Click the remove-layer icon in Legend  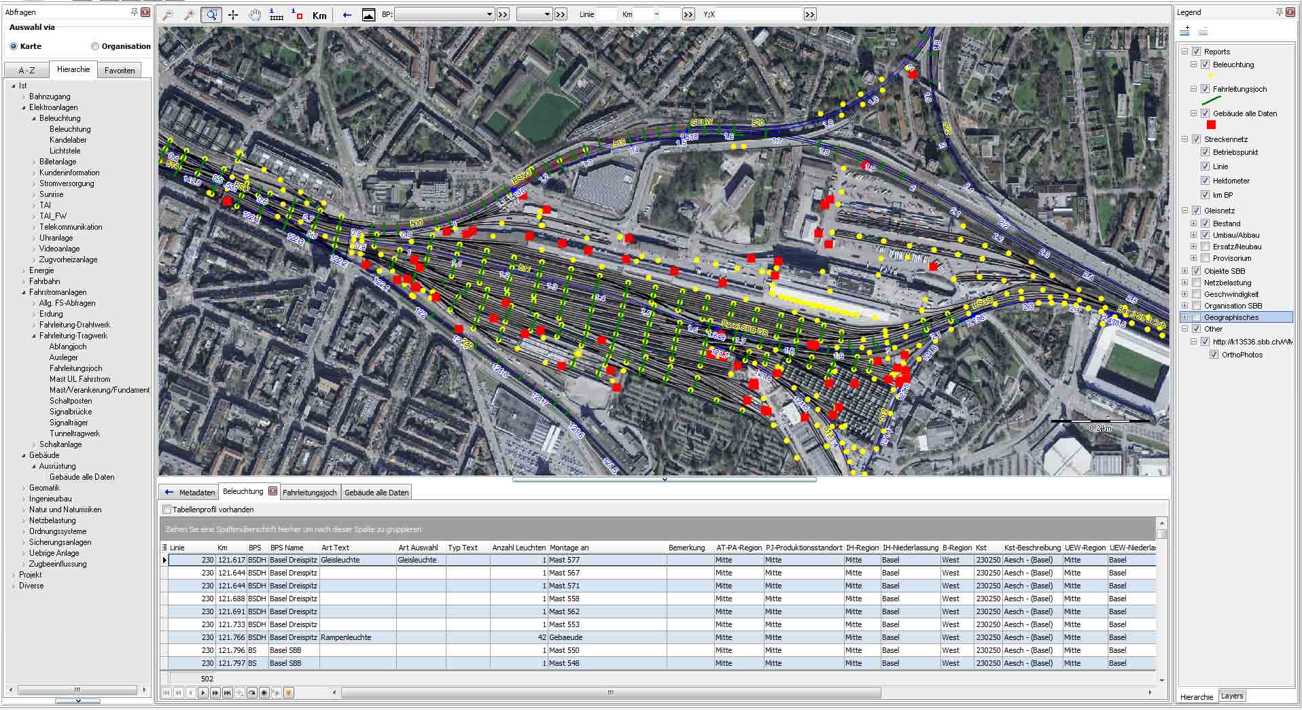(1203, 31)
